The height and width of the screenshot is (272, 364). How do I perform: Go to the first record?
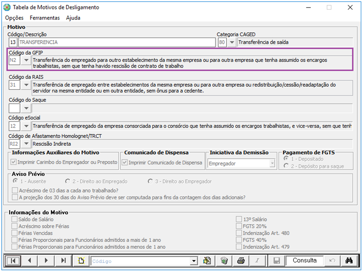[x=13, y=261]
